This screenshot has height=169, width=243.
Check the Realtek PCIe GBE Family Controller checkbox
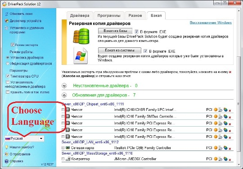pyautogui.click(x=63, y=148)
